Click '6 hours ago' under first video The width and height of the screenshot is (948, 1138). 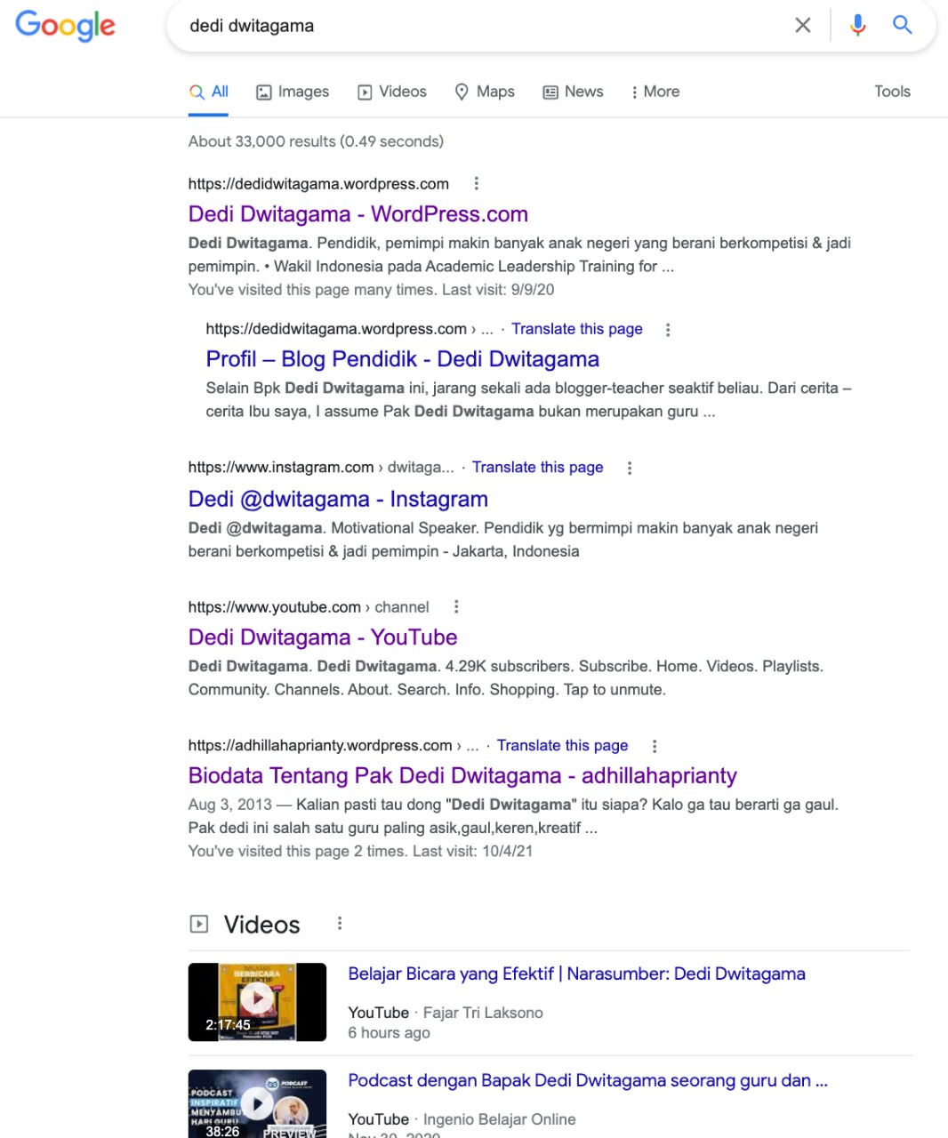[390, 1033]
